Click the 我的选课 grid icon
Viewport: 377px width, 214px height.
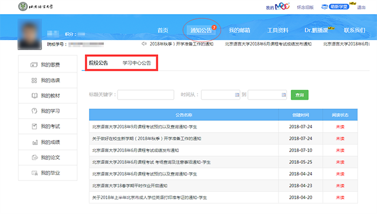coord(34,80)
